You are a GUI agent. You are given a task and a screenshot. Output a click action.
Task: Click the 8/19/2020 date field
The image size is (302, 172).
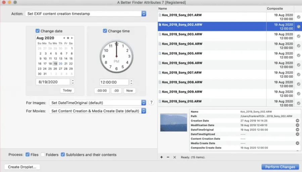53,82
